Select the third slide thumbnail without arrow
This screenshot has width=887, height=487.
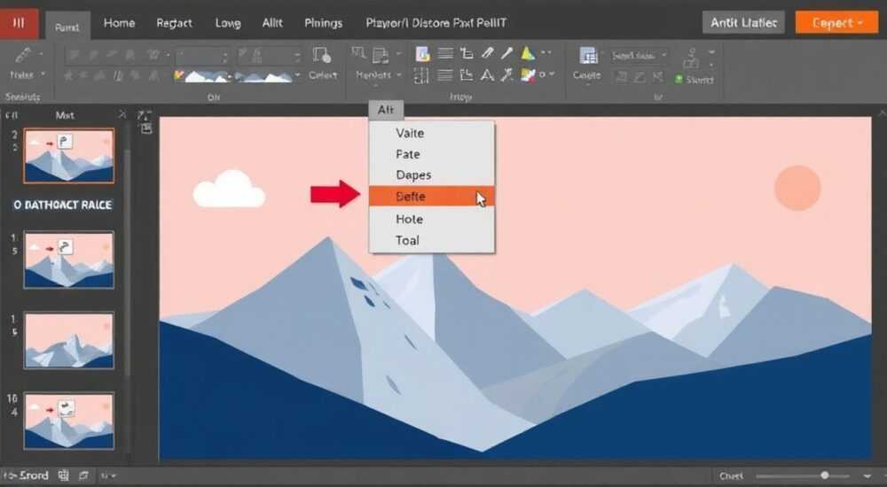tap(69, 341)
